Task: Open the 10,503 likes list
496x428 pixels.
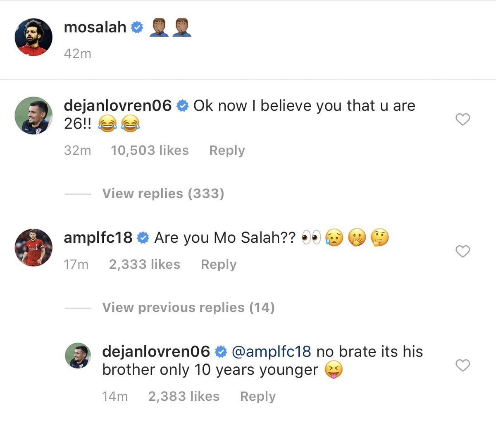Action: (x=150, y=150)
